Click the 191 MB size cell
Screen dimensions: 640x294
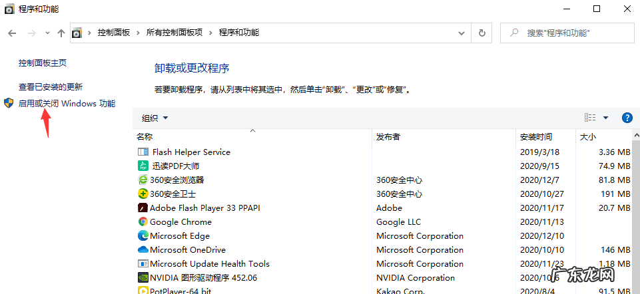pyautogui.click(x=615, y=194)
